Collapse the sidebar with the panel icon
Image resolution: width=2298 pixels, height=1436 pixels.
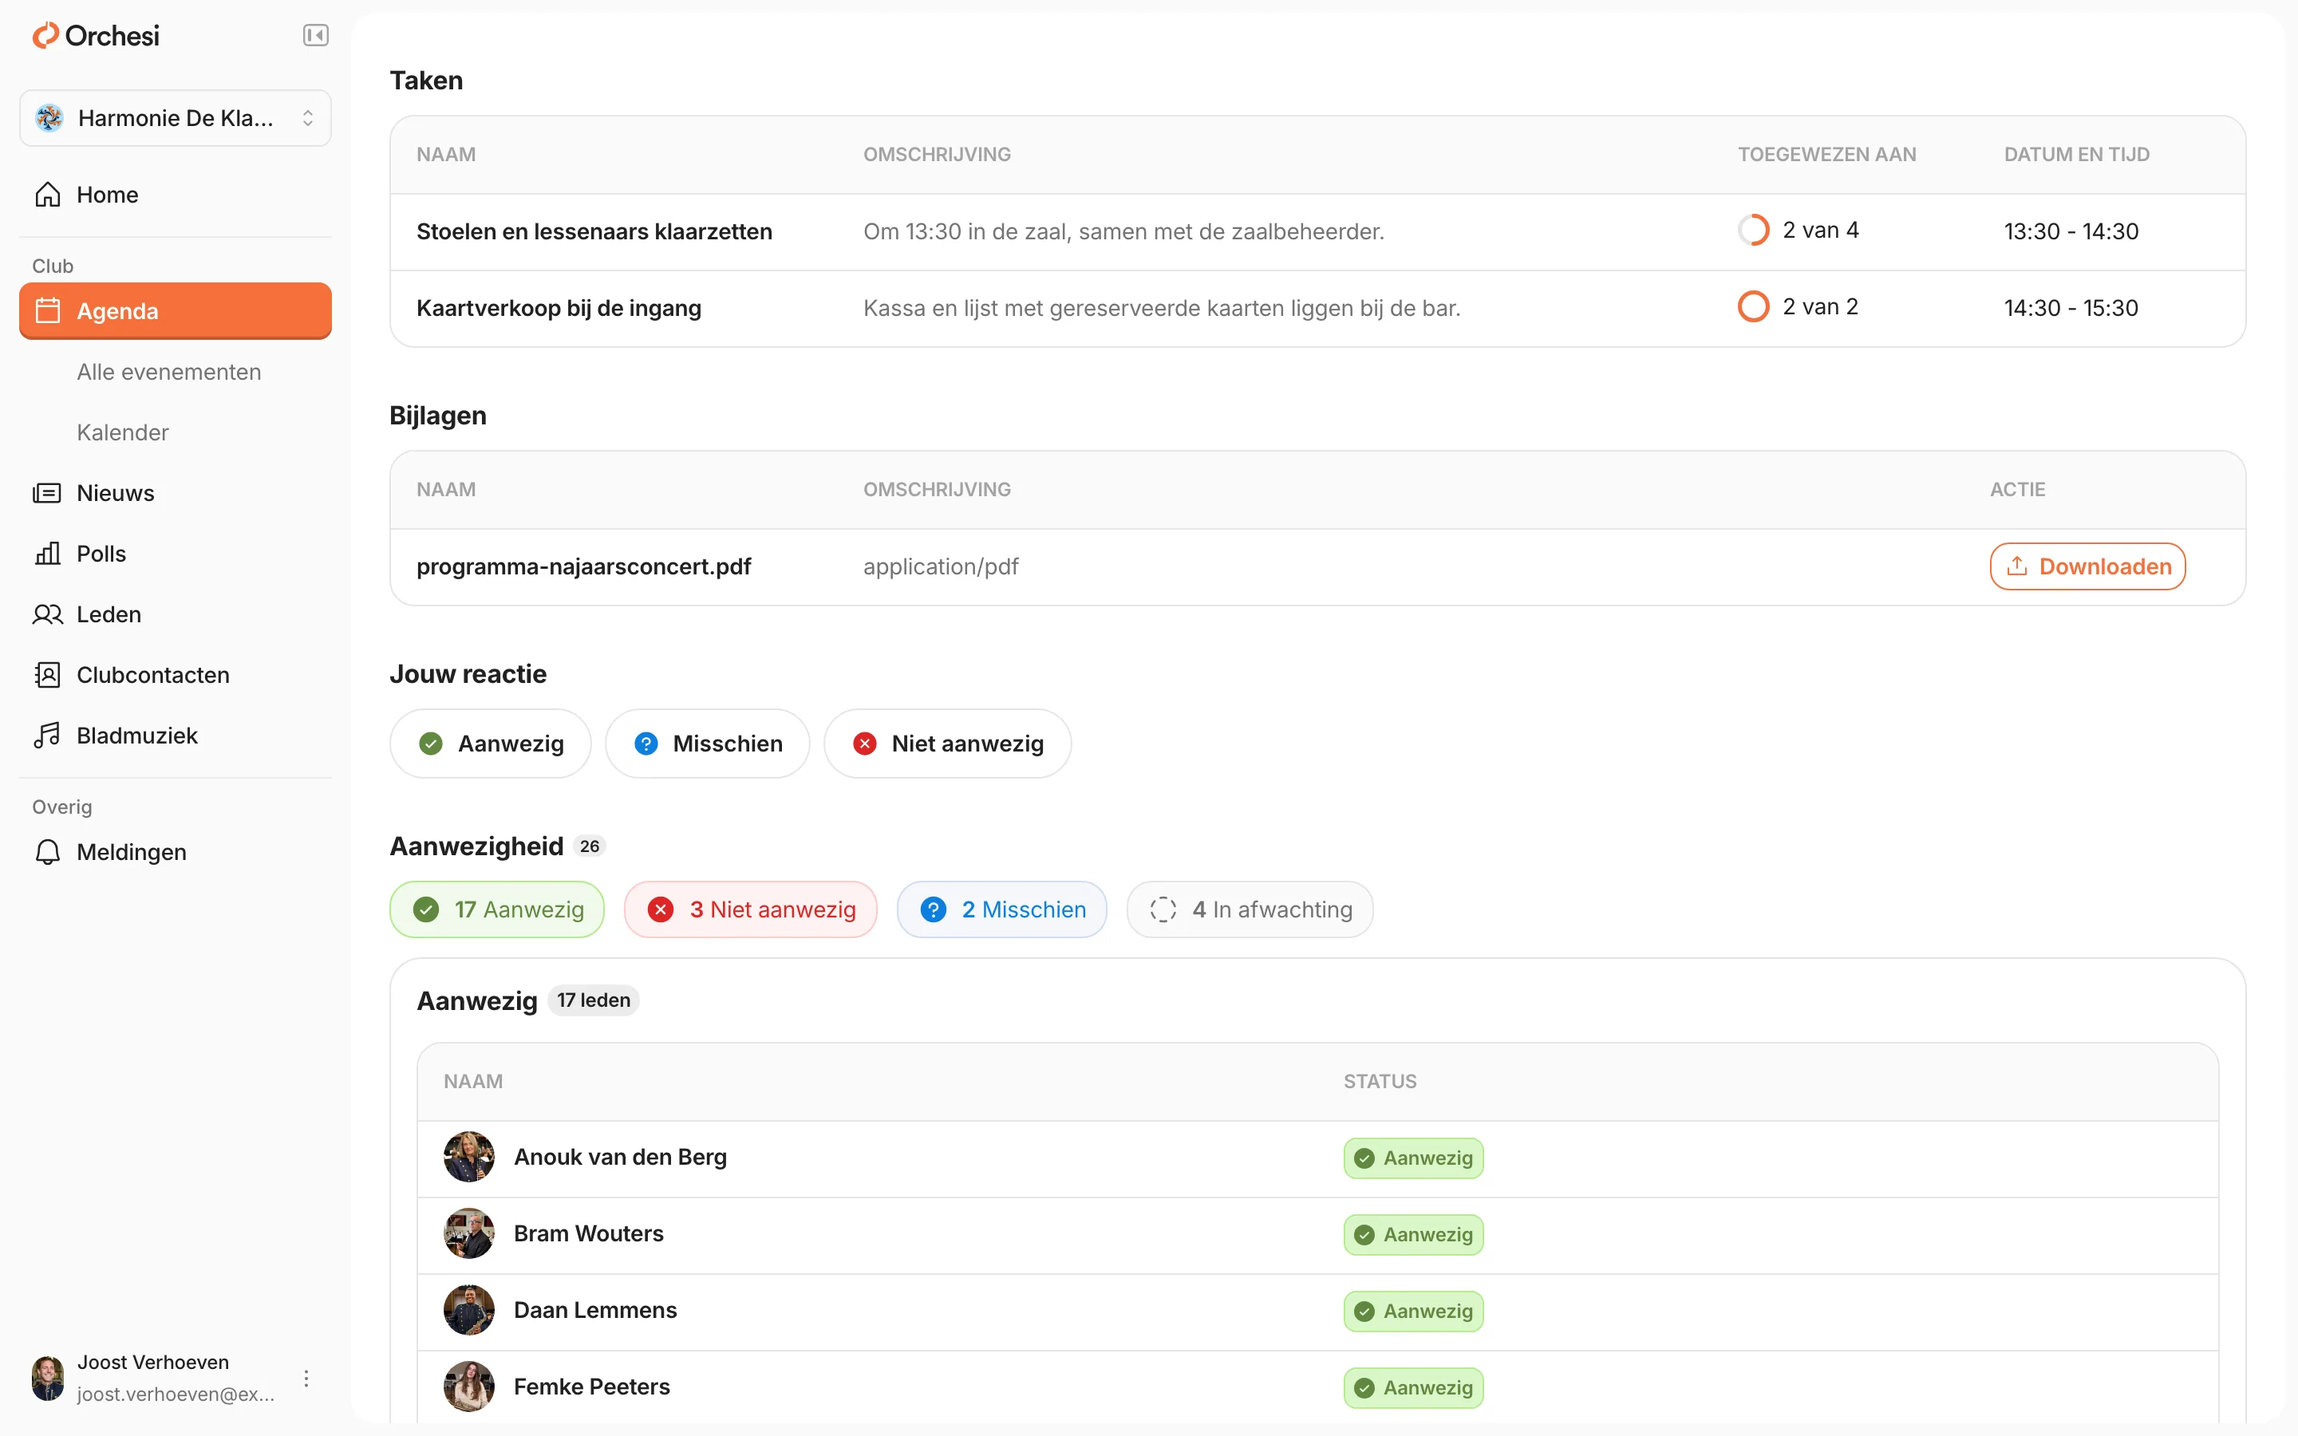tap(315, 35)
